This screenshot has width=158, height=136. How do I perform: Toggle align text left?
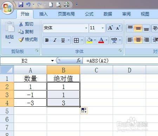130,40
